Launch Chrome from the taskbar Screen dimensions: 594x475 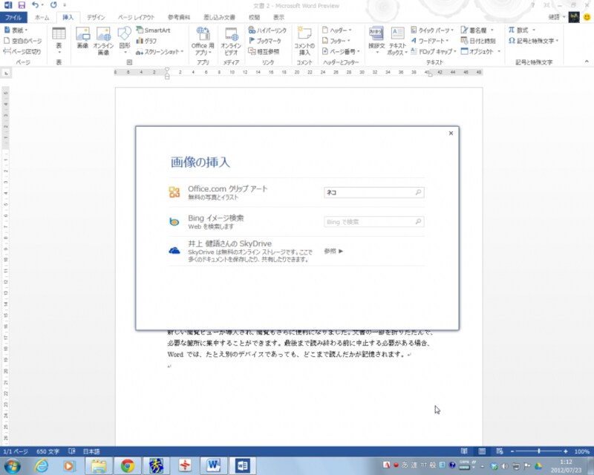[126, 466]
